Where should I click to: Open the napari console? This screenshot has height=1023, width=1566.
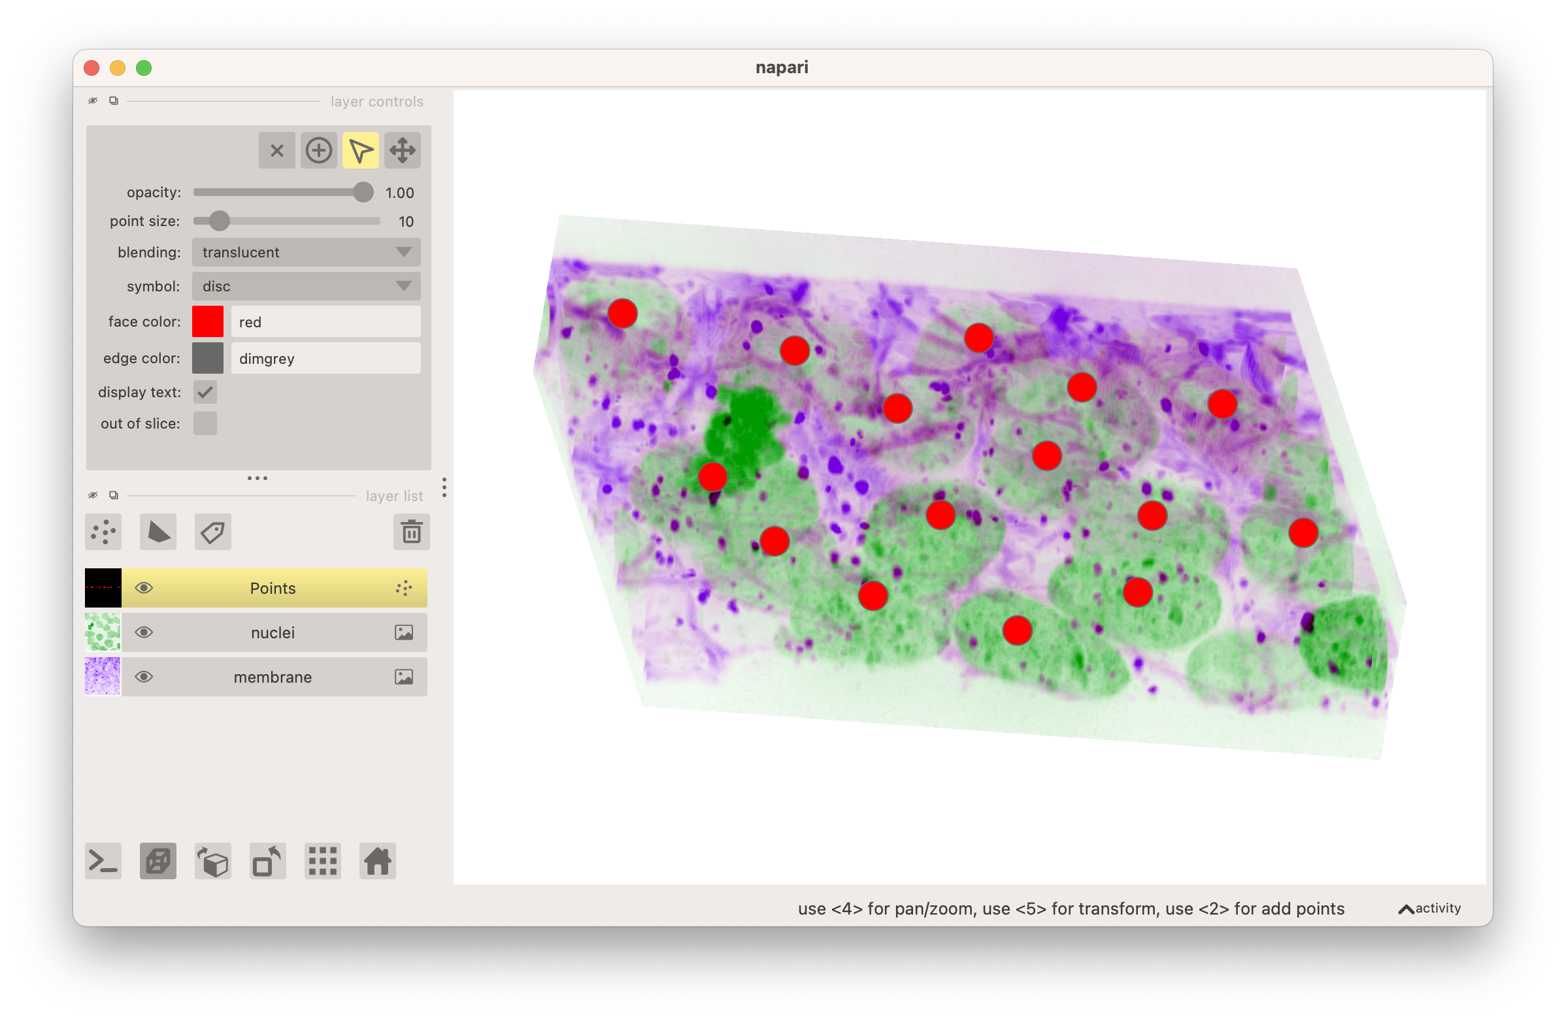(103, 860)
